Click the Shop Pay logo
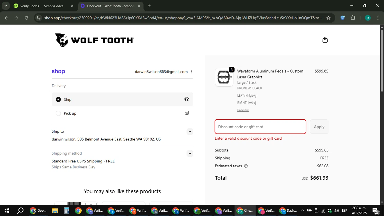 pos(58,71)
